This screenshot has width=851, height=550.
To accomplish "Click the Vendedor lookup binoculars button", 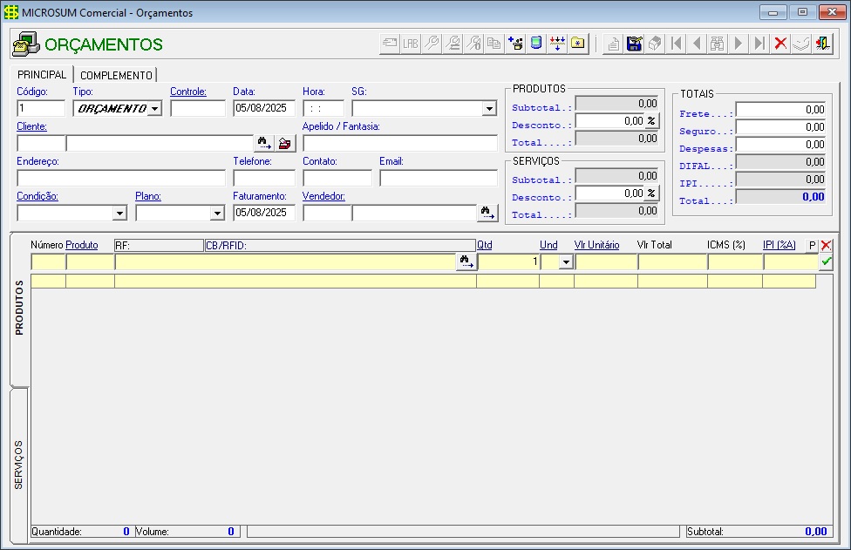I will [x=487, y=212].
